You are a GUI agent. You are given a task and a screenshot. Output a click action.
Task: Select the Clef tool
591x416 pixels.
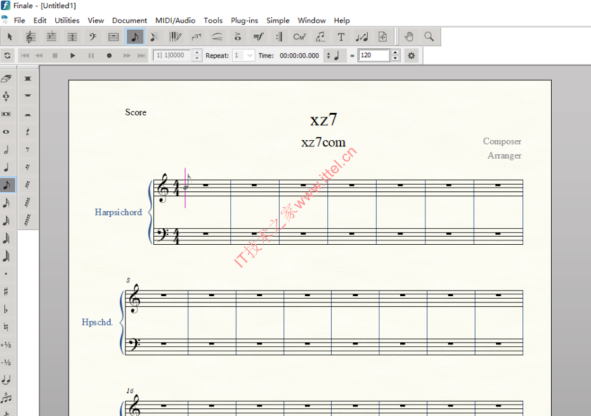click(93, 37)
